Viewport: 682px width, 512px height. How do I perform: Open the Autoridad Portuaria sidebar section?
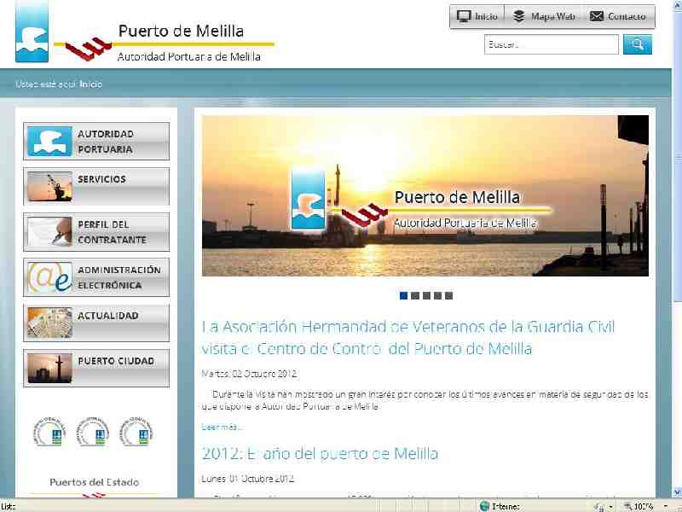[x=96, y=141]
